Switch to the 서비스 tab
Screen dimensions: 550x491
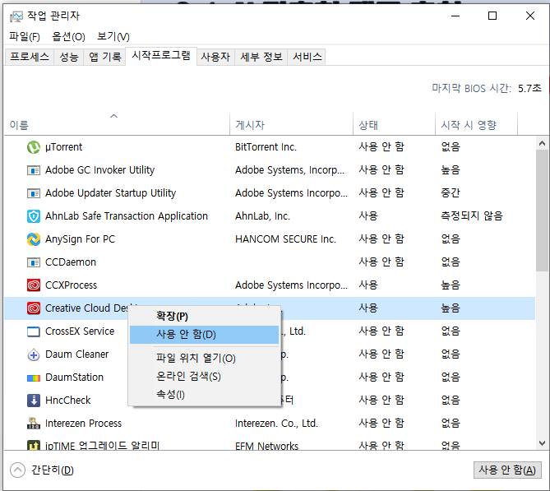pyautogui.click(x=307, y=57)
